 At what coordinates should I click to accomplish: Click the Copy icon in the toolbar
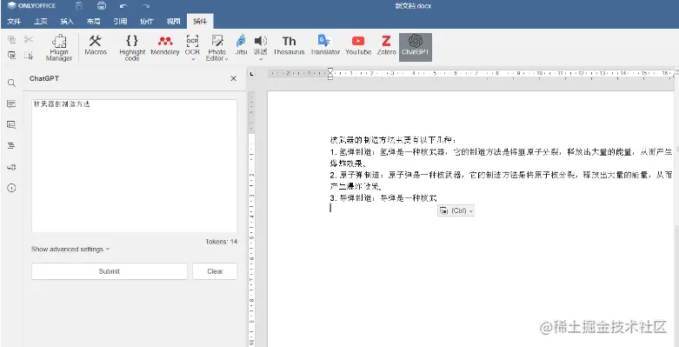coord(12,40)
